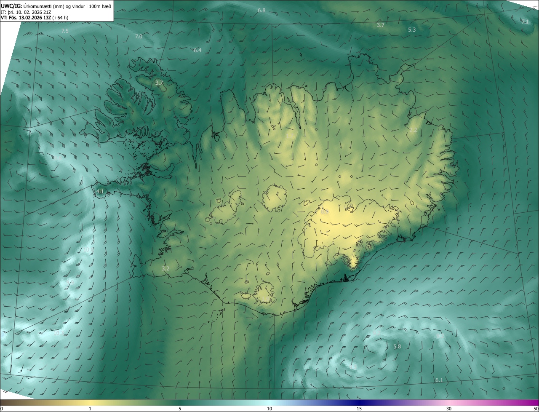Pick the 6.4 value label
The image size is (539, 412).
[x=197, y=51]
